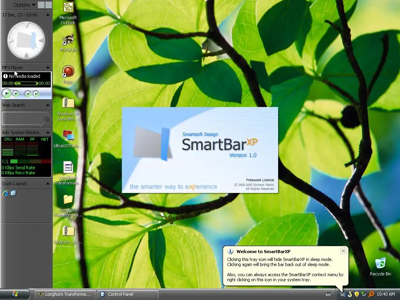Open the Start menu button
The width and height of the screenshot is (400, 300).
15,294
